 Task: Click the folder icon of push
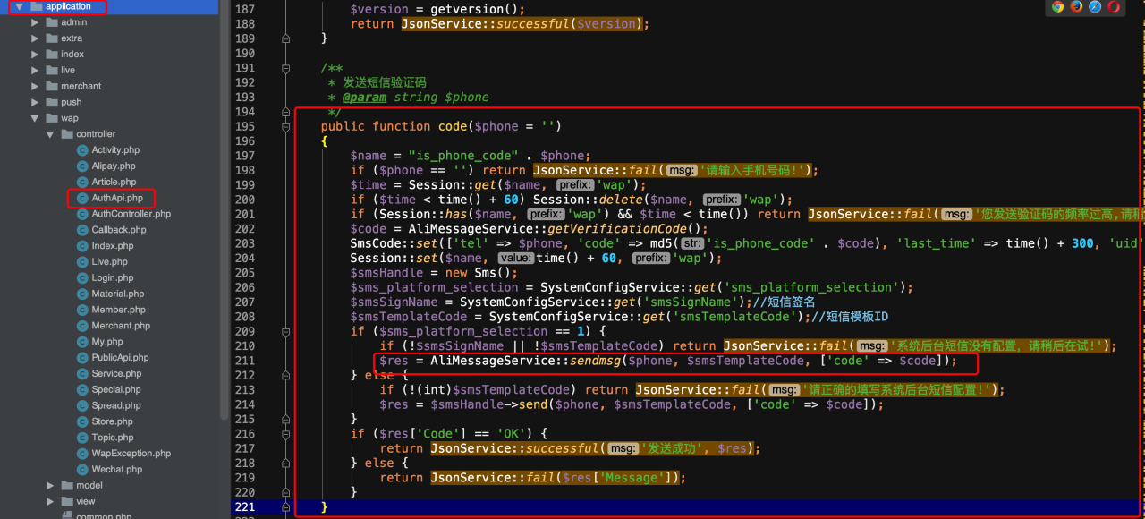(51, 102)
